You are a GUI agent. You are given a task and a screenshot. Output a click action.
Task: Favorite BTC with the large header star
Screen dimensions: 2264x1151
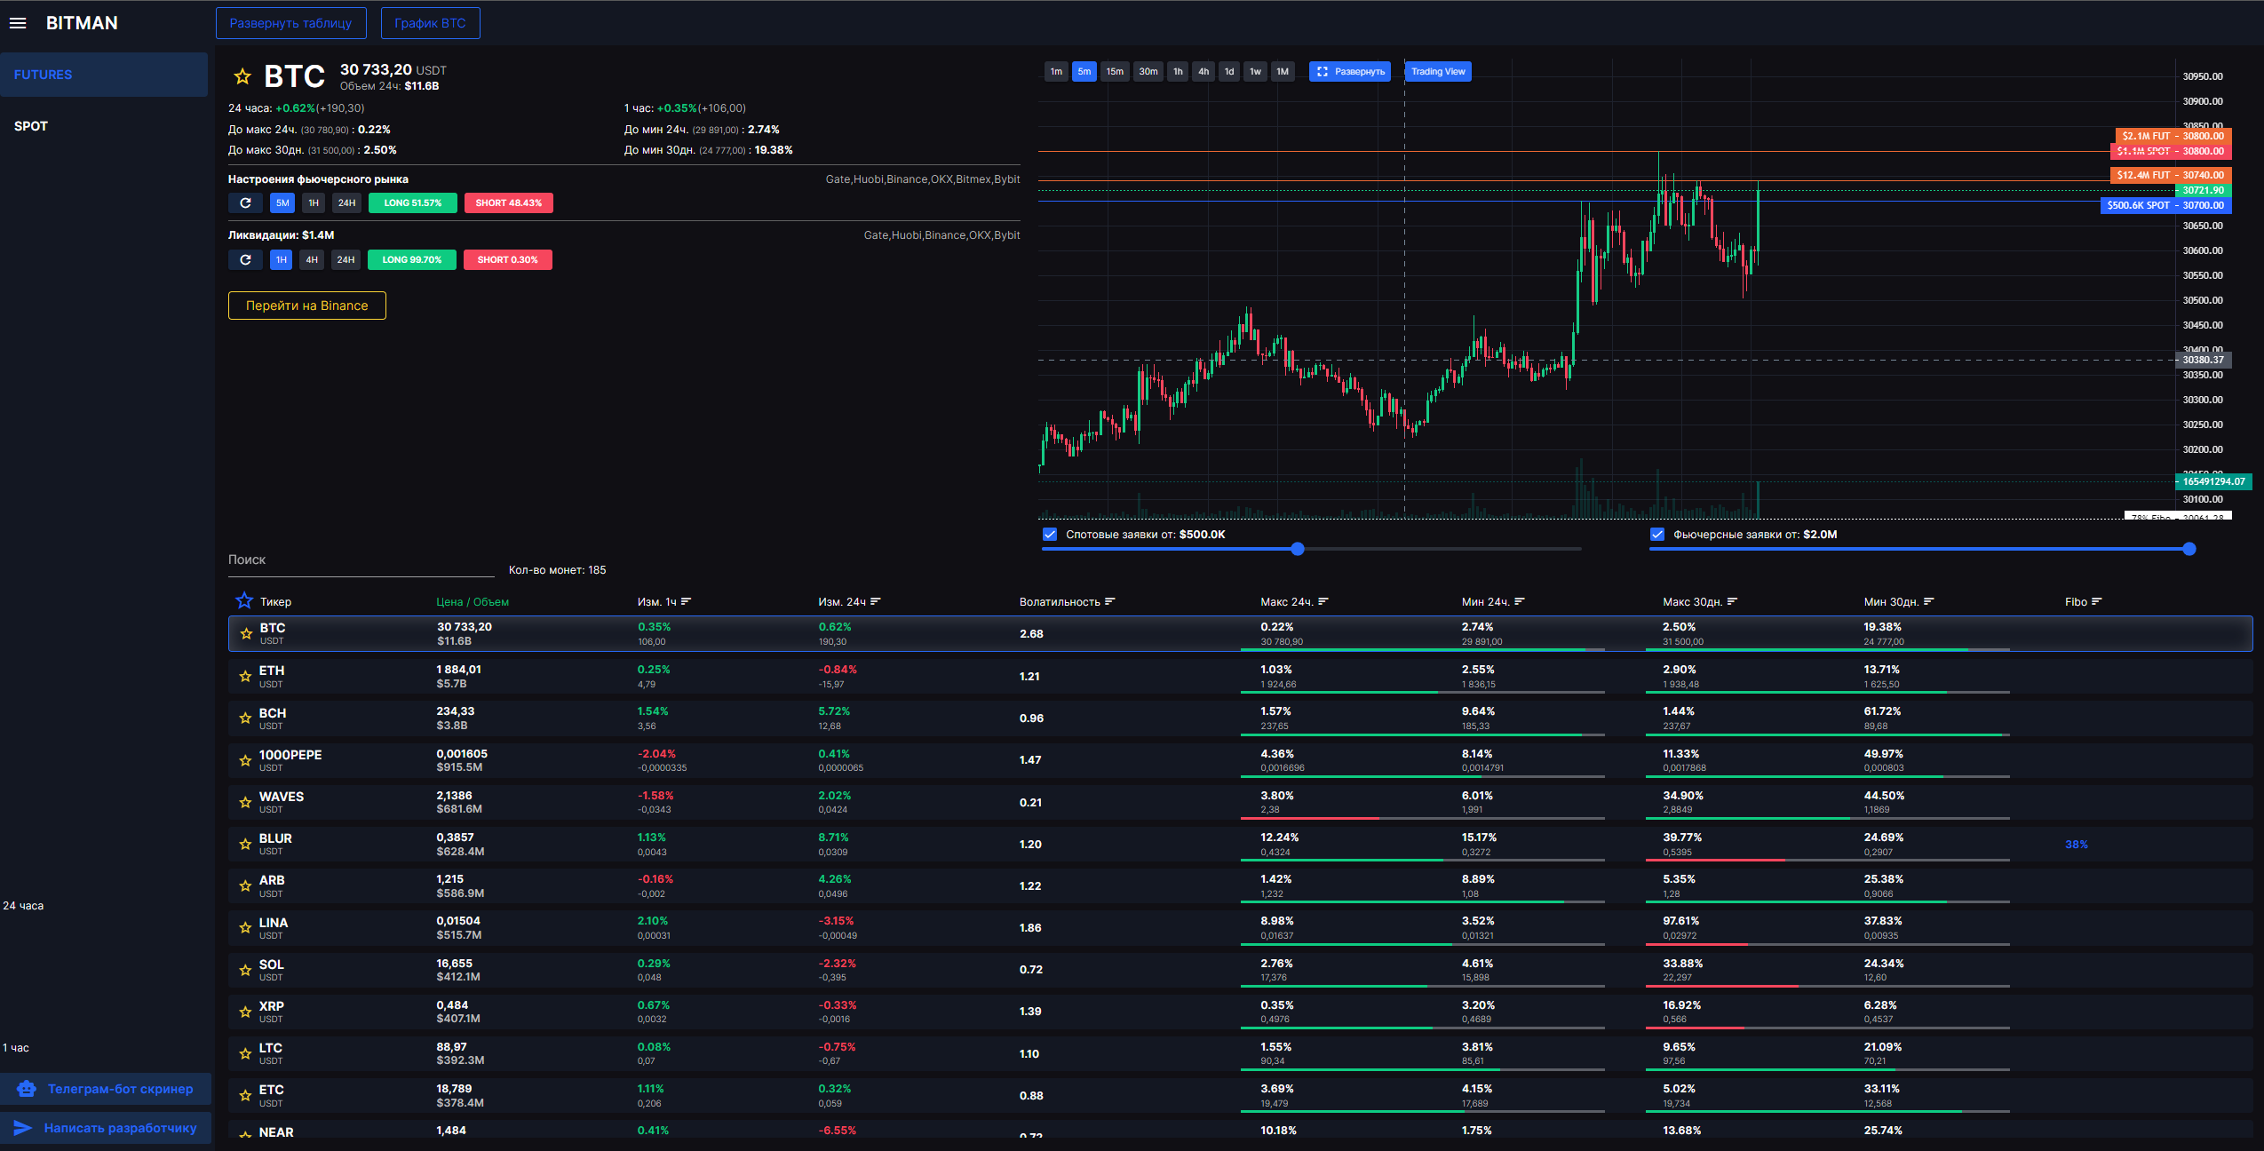242,76
